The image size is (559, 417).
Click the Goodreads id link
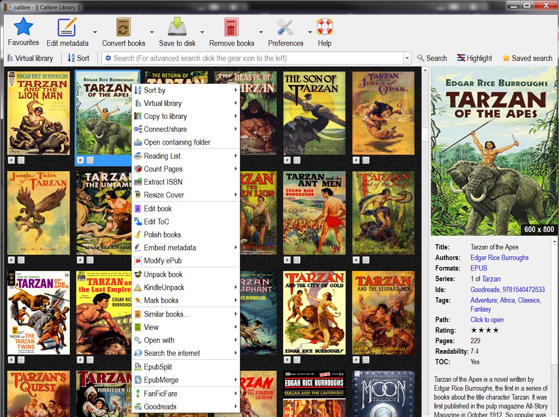click(x=485, y=290)
